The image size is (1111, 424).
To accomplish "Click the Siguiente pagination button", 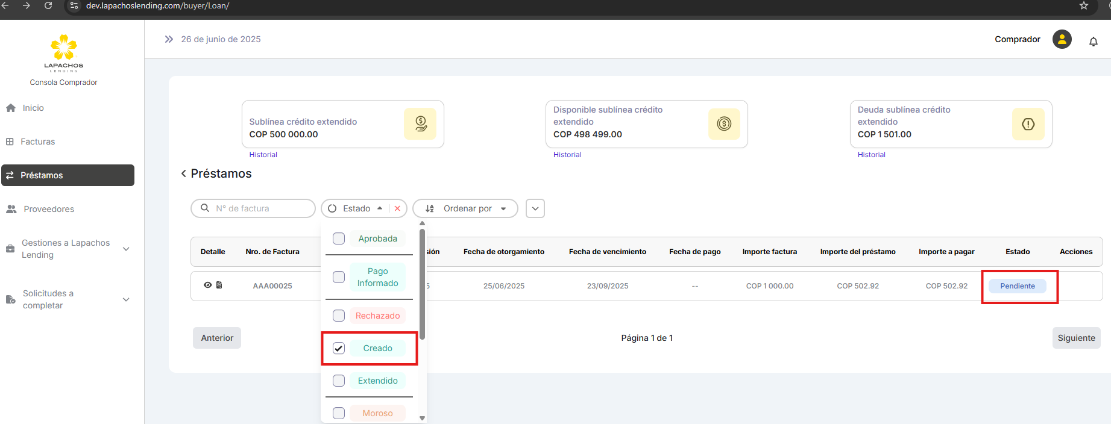I will (1076, 338).
